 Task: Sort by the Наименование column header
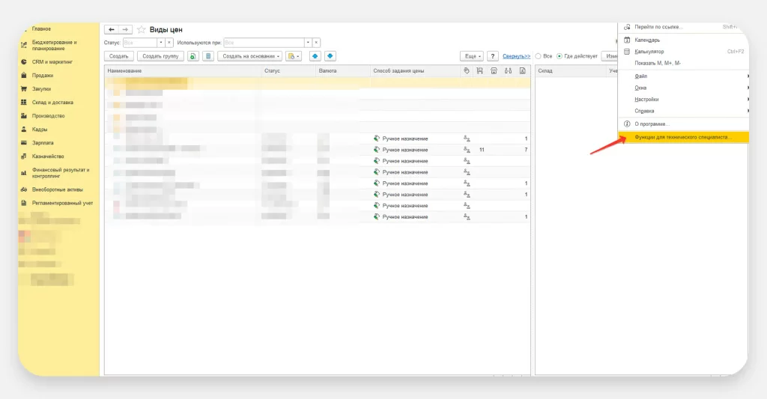coord(124,70)
